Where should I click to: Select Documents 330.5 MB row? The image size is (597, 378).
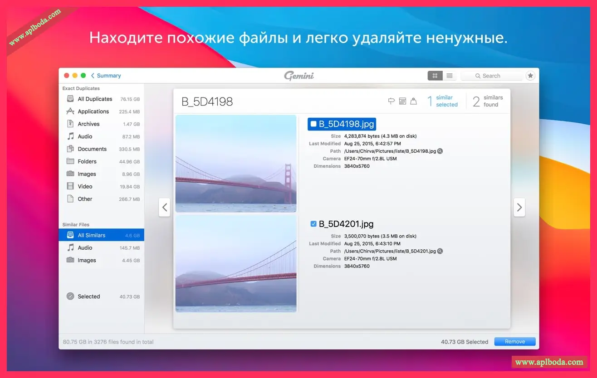click(102, 149)
